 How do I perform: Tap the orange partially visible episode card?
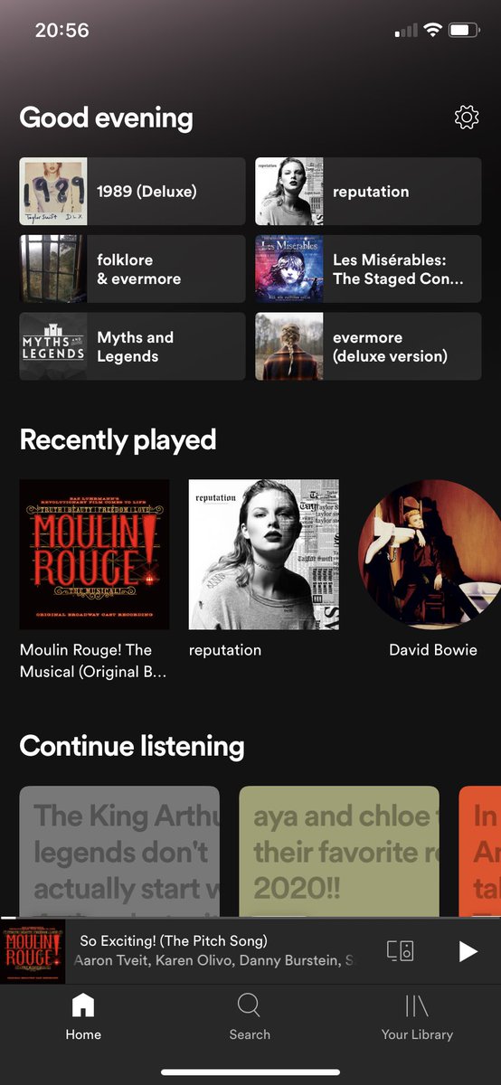coord(480,852)
